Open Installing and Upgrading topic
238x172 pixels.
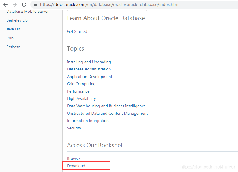89,62
